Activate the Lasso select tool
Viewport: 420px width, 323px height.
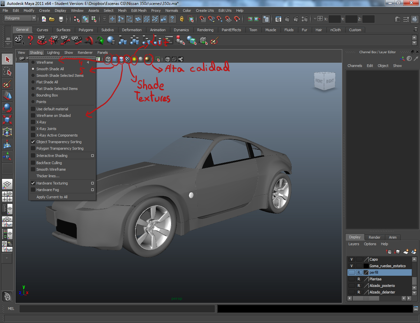pos(7,71)
